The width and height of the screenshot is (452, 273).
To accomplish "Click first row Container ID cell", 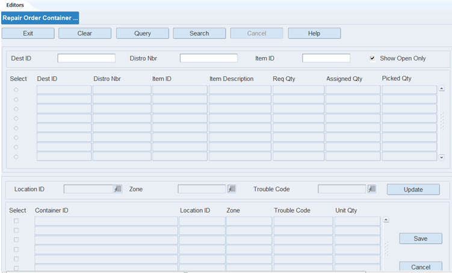I will point(107,221).
